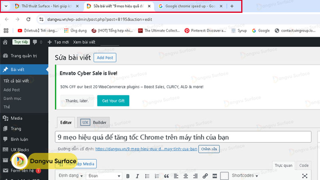Go forward in browser history

[x=18, y=19]
